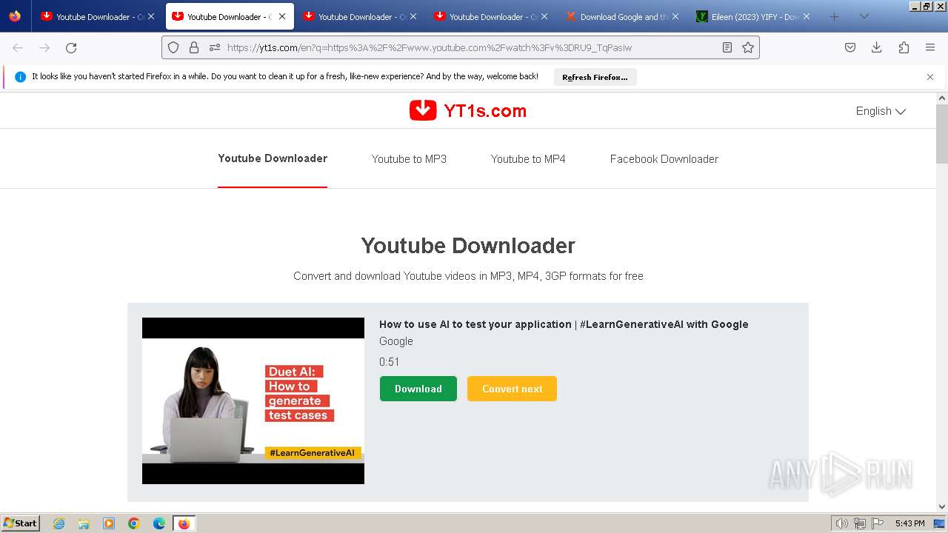Bookmark this page with the star icon
The height and width of the screenshot is (533, 948).
(x=748, y=47)
